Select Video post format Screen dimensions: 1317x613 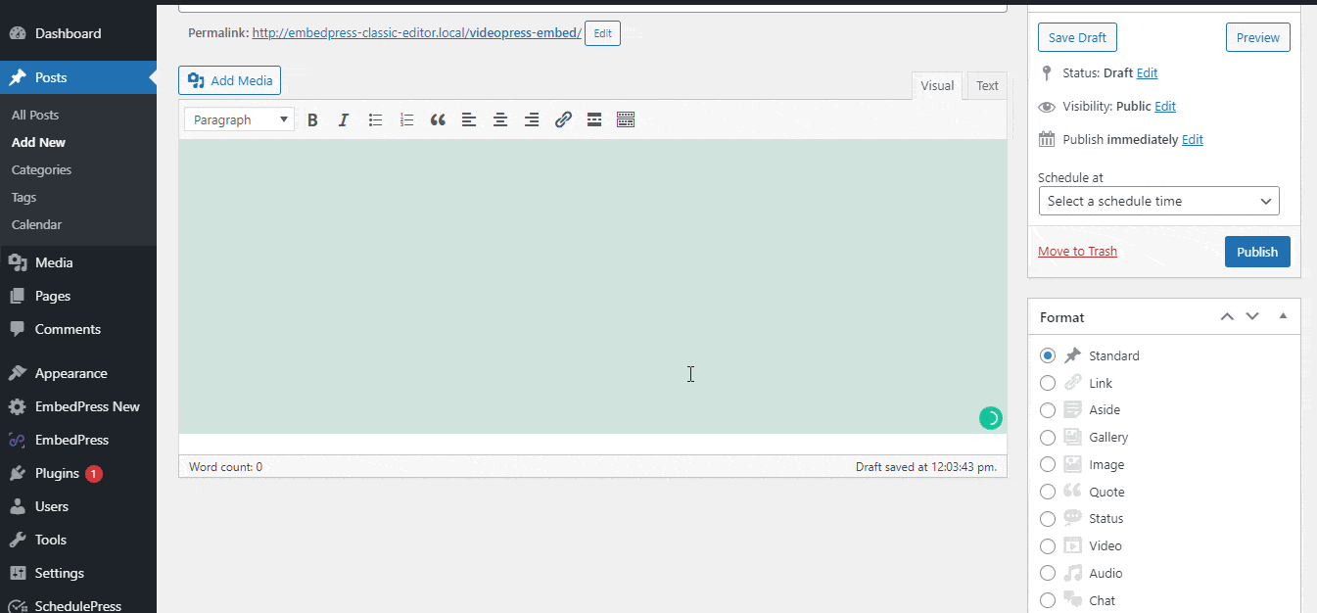pos(1048,546)
